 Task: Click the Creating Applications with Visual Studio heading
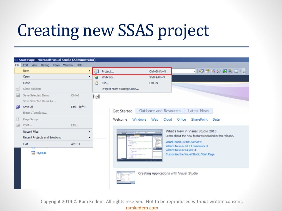(x=168, y=173)
